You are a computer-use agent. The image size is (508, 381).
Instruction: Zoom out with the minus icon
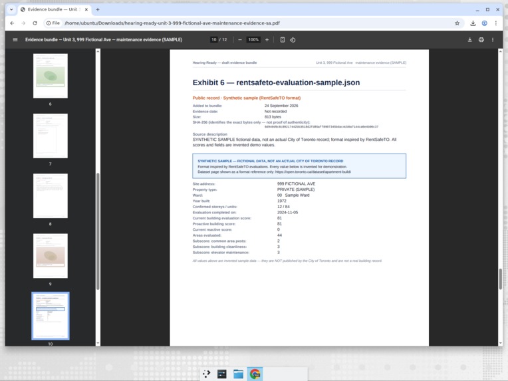click(x=240, y=40)
